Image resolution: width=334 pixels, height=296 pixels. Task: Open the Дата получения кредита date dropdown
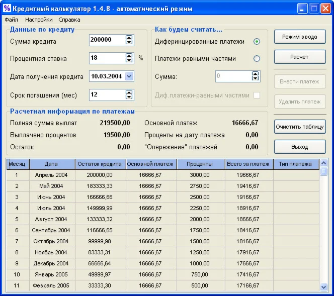click(x=129, y=76)
